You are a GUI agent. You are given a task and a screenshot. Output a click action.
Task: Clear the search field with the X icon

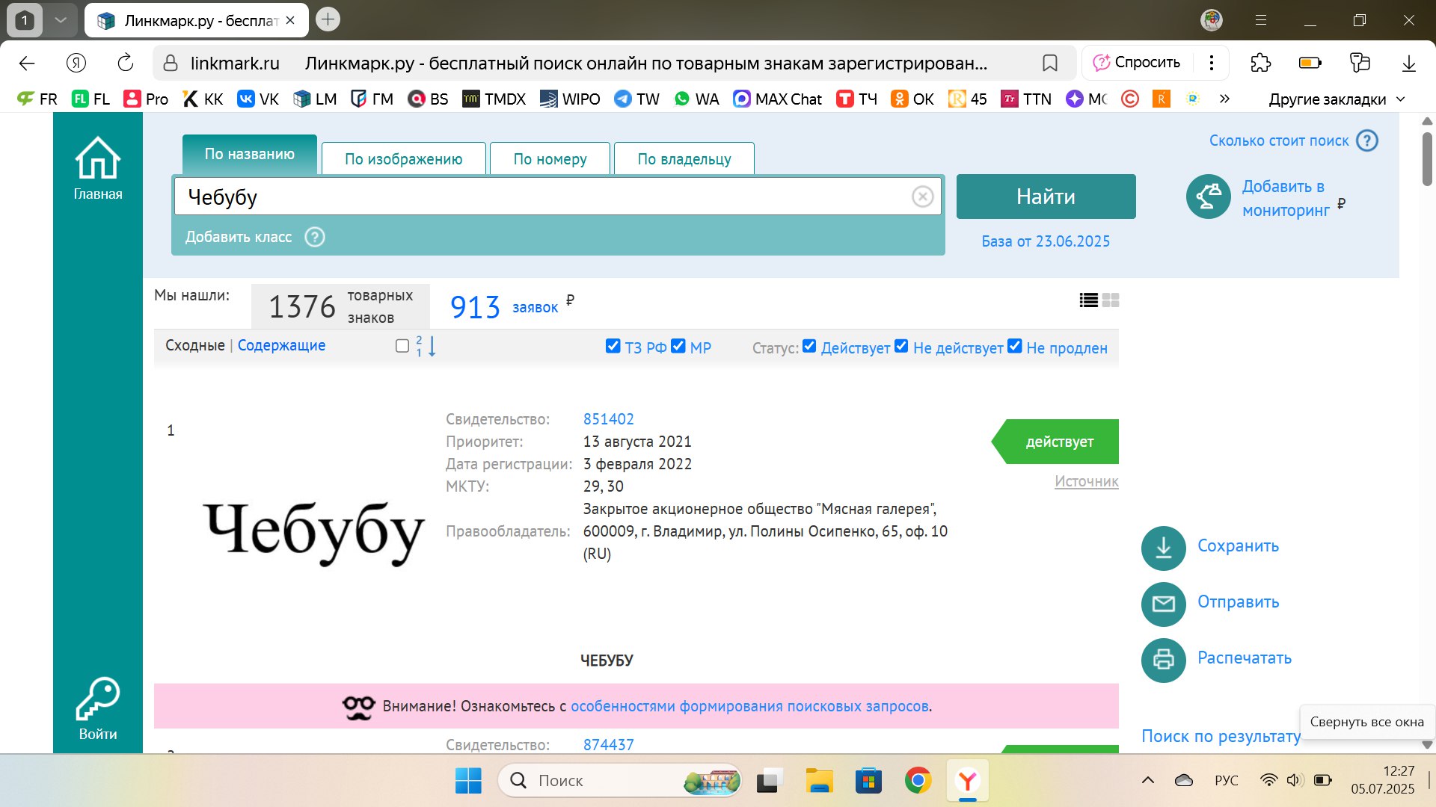(x=922, y=197)
